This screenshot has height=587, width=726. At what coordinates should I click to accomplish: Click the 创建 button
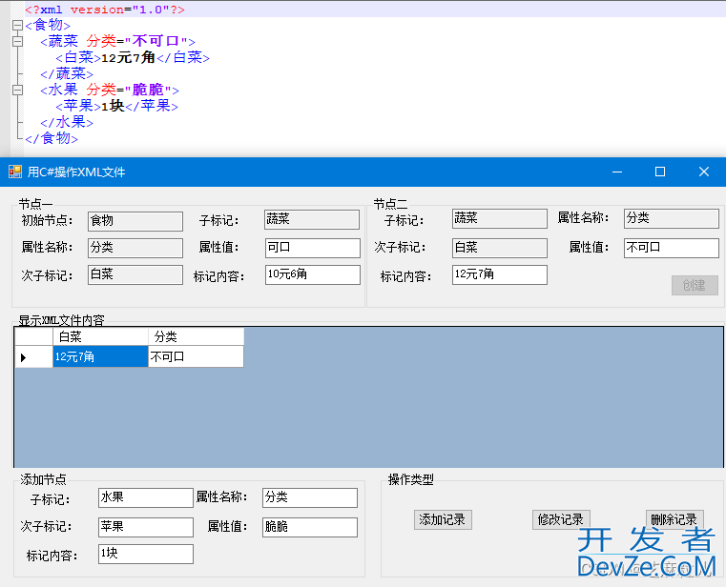point(695,285)
